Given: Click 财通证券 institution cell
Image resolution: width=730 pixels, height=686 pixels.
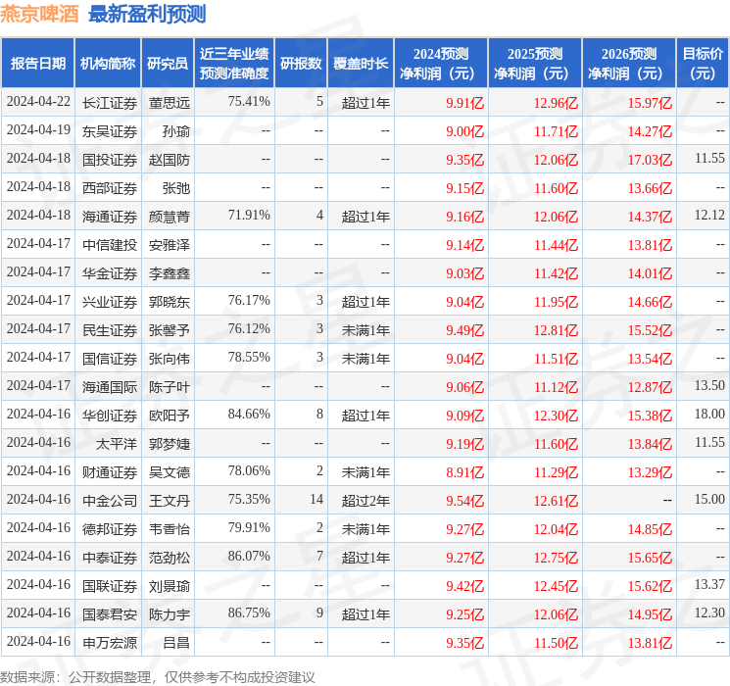Looking at the screenshot, I should point(110,471).
